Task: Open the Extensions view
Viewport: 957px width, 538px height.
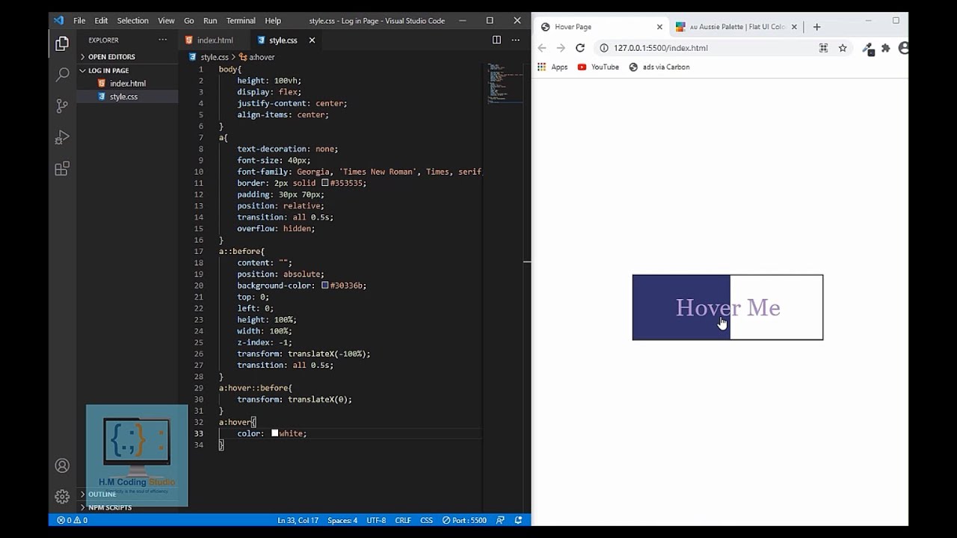Action: coord(62,169)
